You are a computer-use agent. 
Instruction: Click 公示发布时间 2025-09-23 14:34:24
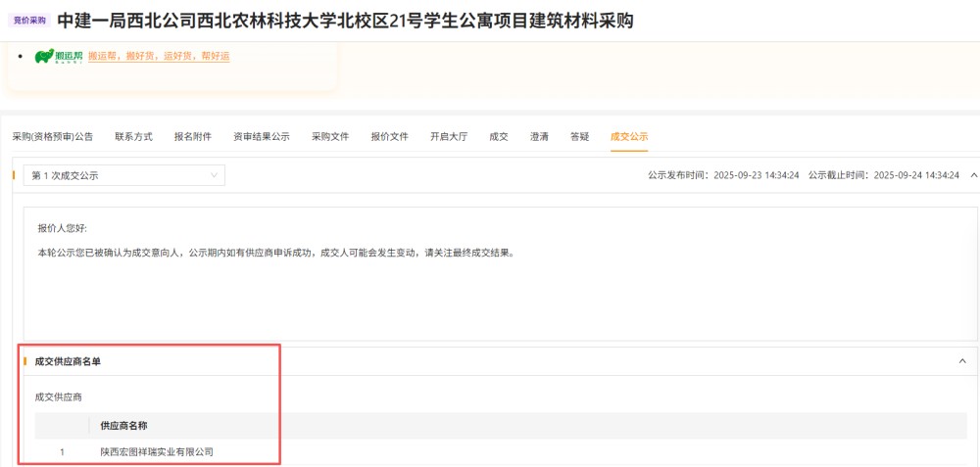coord(724,175)
